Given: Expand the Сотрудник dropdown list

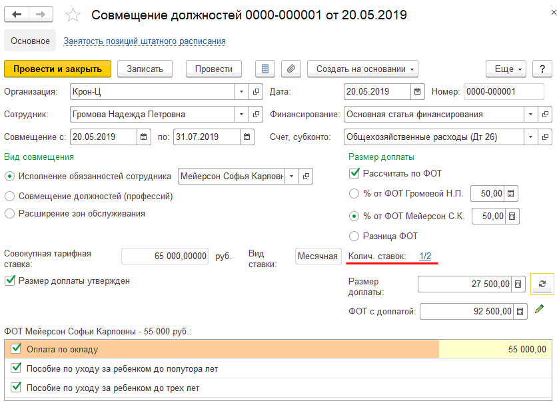Looking at the screenshot, I should [241, 115].
